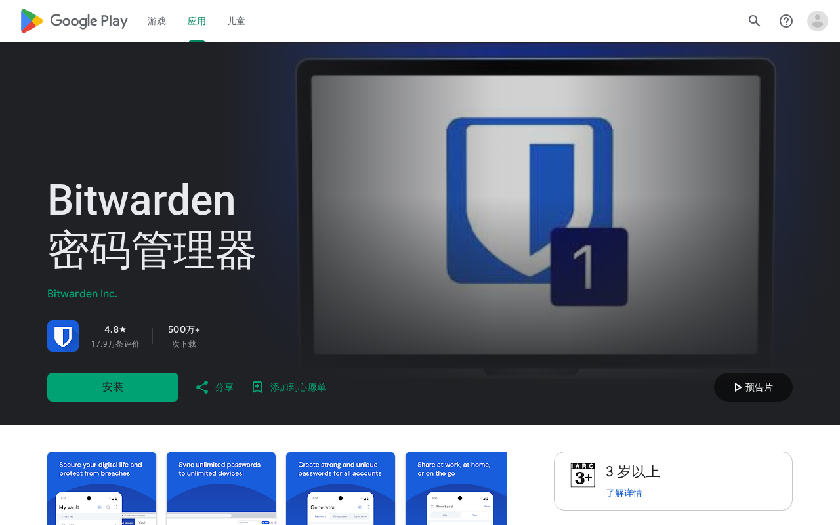The width and height of the screenshot is (840, 525).
Task: Click the 500万+ download count
Action: click(x=184, y=329)
